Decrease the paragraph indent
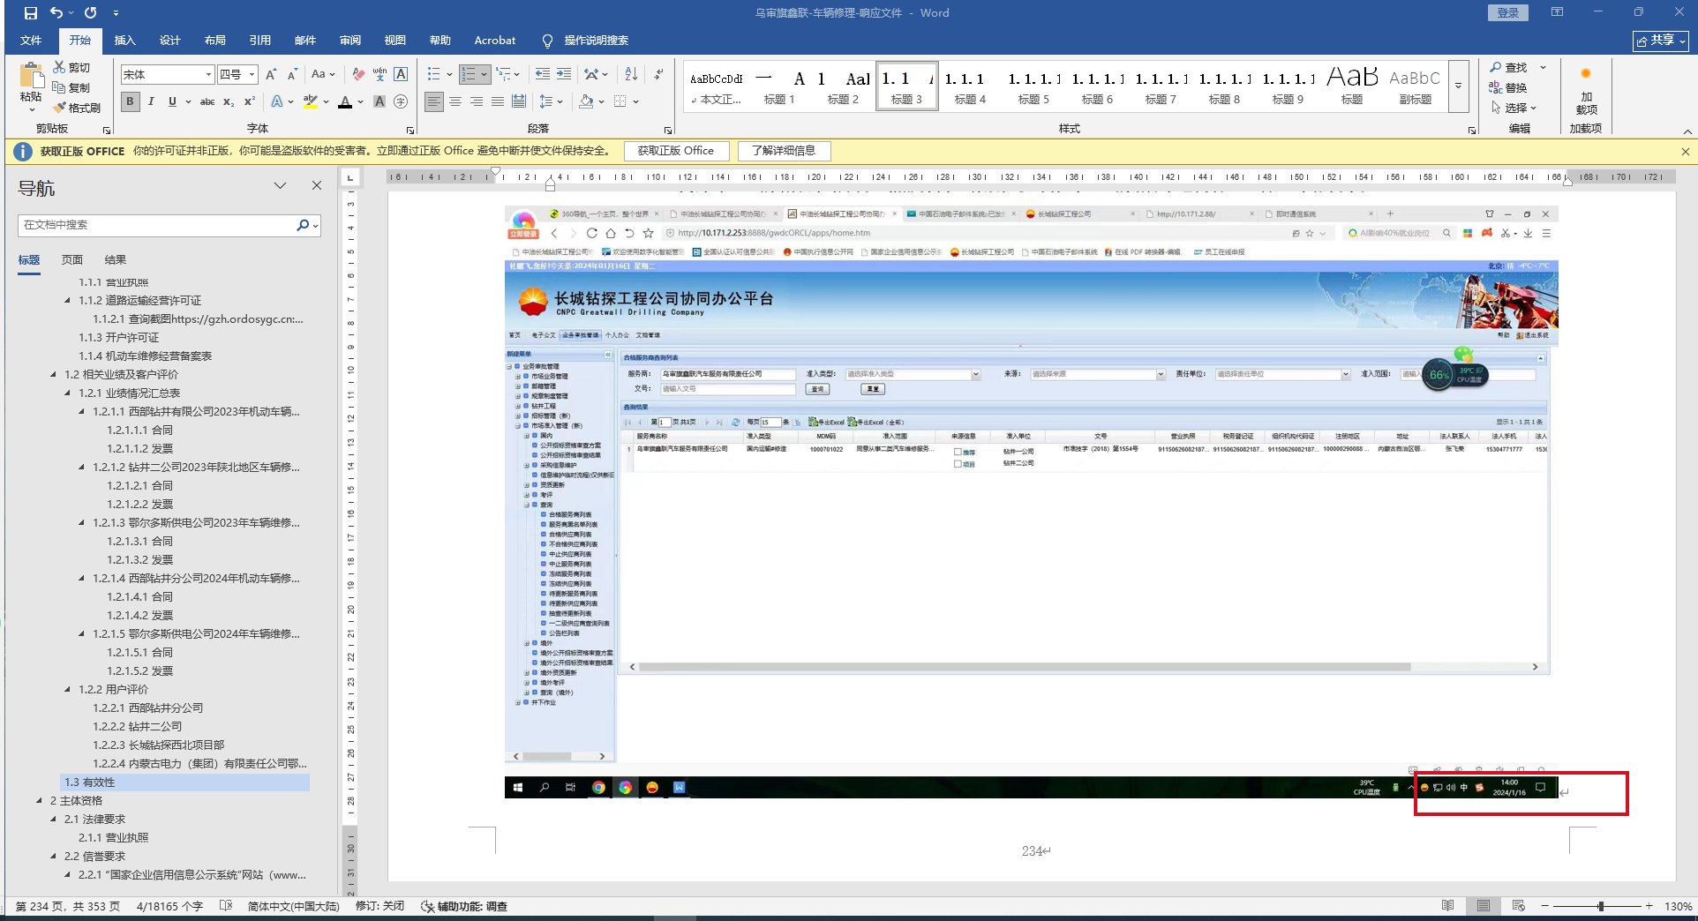This screenshot has height=921, width=1698. 543,75
